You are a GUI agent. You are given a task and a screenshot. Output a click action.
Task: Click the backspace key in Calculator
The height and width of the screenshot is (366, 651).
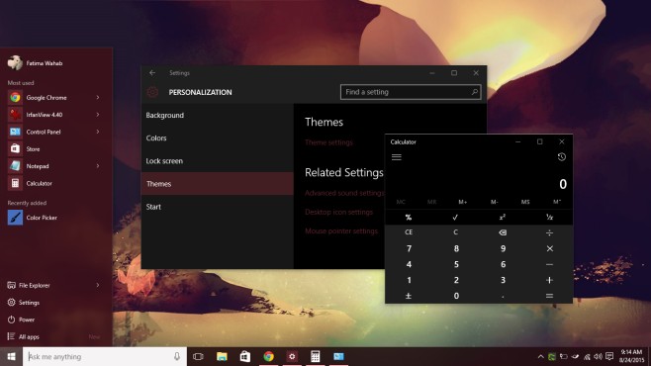pos(503,232)
